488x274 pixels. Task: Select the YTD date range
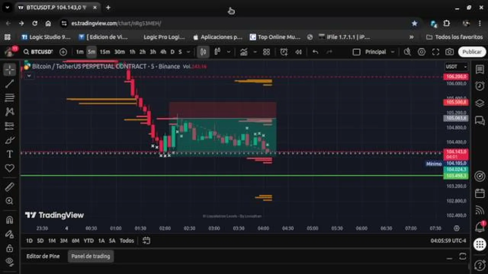pyautogui.click(x=88, y=241)
